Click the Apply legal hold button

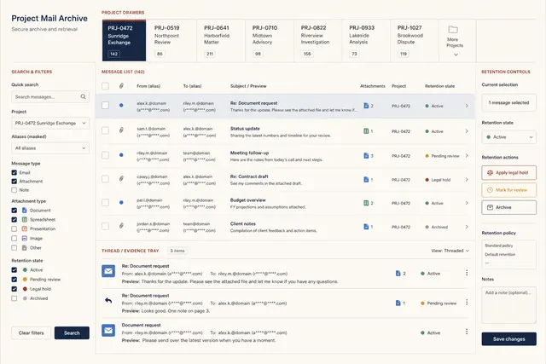(508, 172)
